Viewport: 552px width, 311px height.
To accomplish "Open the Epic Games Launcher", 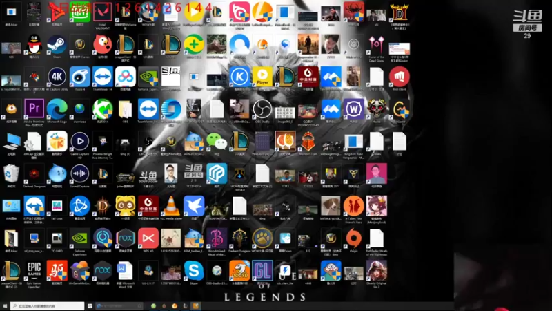I will click(x=34, y=271).
